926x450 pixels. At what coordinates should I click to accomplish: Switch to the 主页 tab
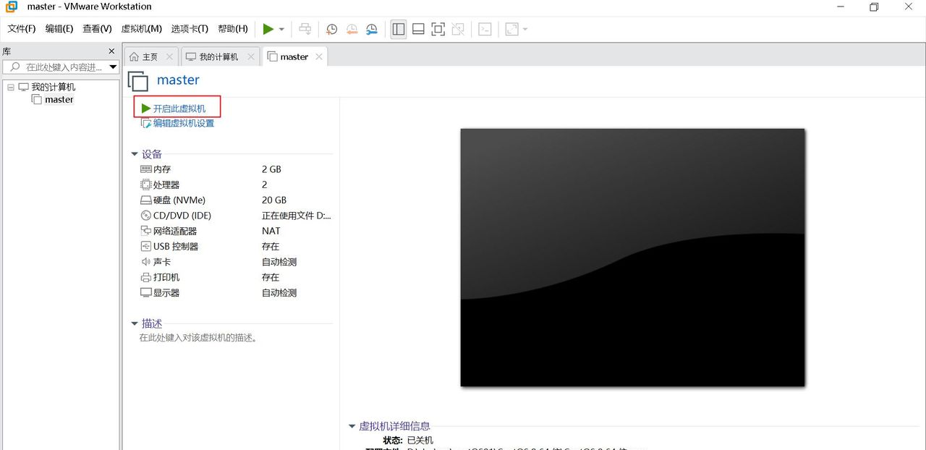click(150, 56)
